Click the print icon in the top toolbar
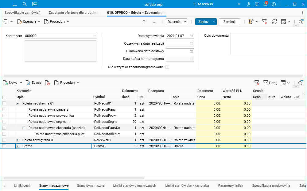The image size is (307, 191). point(6,22)
